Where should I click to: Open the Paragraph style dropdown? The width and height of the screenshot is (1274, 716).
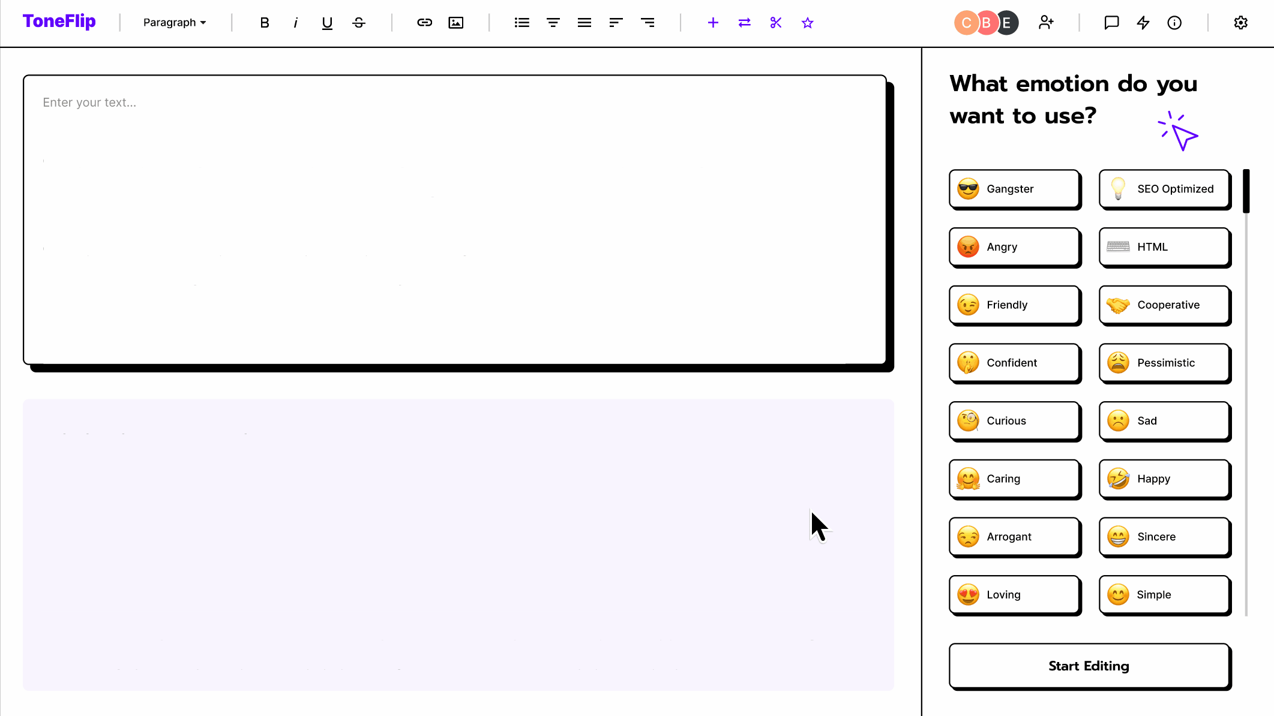tap(175, 23)
